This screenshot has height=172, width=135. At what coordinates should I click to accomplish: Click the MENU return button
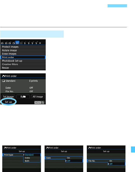click(39, 102)
